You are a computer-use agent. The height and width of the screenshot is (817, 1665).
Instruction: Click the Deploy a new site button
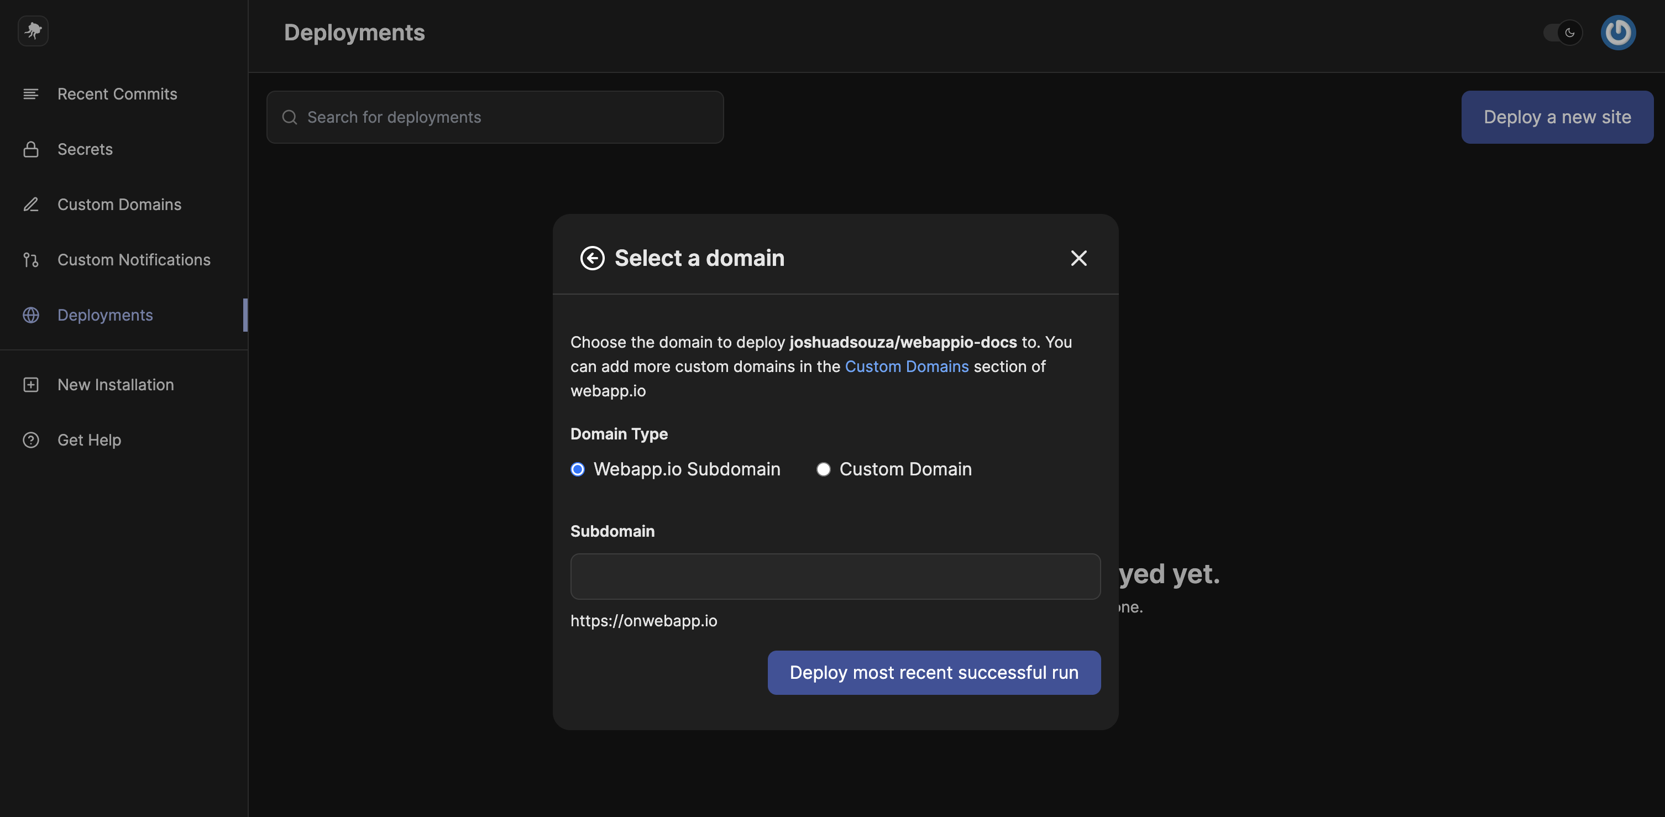click(1557, 117)
